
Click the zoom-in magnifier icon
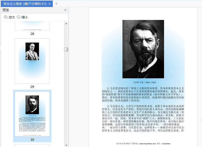[6, 17]
